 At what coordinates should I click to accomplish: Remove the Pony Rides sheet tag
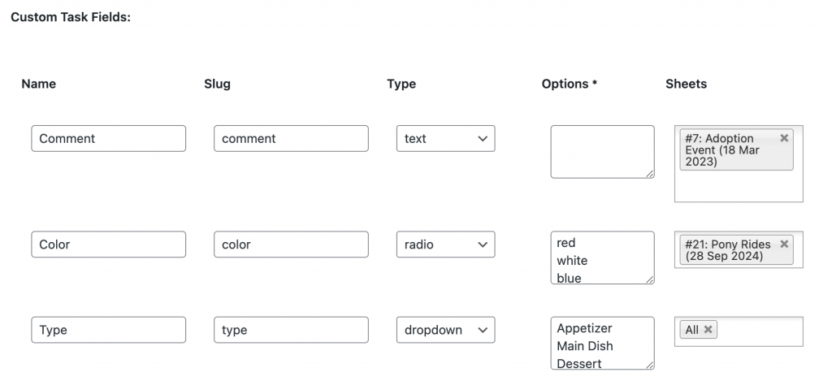784,244
